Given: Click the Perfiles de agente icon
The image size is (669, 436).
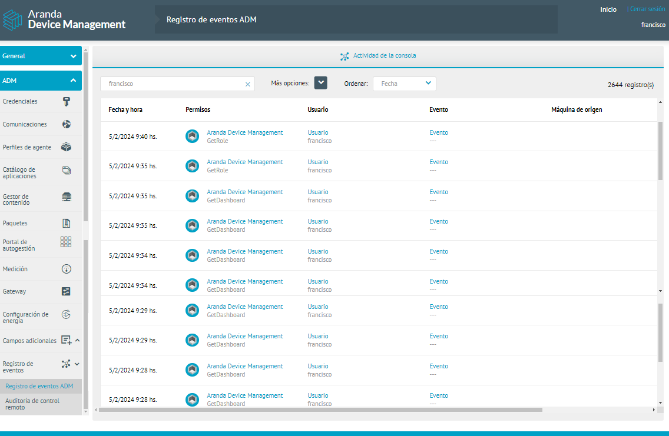Looking at the screenshot, I should click(66, 147).
